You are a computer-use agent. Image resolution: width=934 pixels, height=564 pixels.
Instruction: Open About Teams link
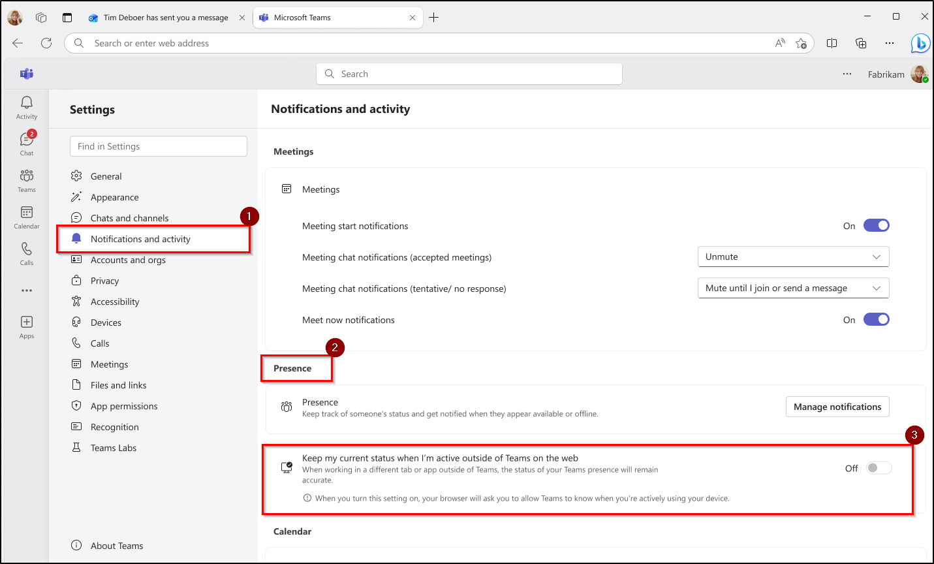[x=116, y=546]
